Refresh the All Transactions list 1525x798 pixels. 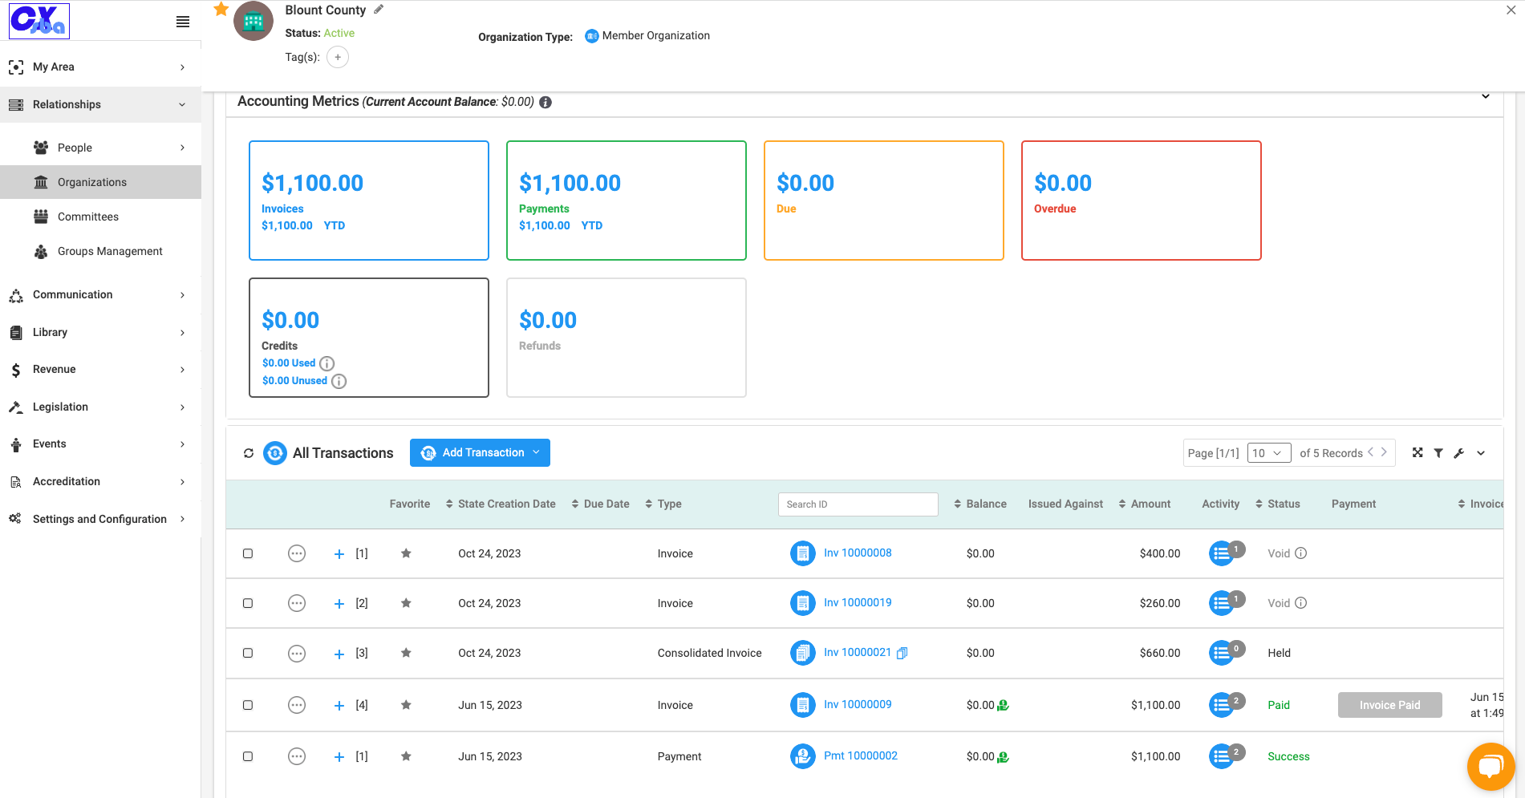[249, 453]
